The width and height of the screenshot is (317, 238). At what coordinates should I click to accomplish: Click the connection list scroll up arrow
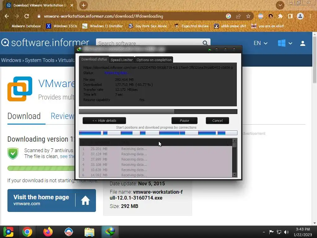[x=235, y=141]
